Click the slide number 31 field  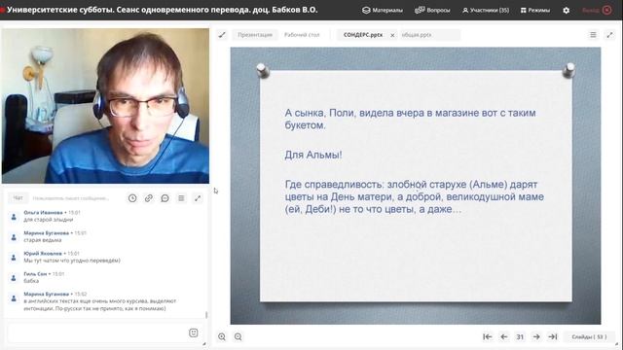tap(520, 337)
